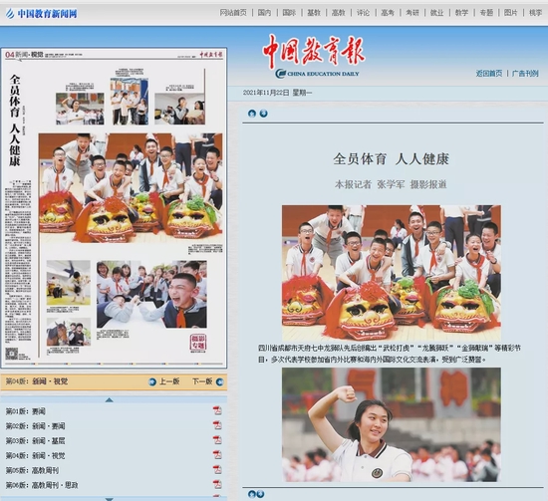
Task: Click the article title 全员体育 人人健康
Action: coord(392,159)
